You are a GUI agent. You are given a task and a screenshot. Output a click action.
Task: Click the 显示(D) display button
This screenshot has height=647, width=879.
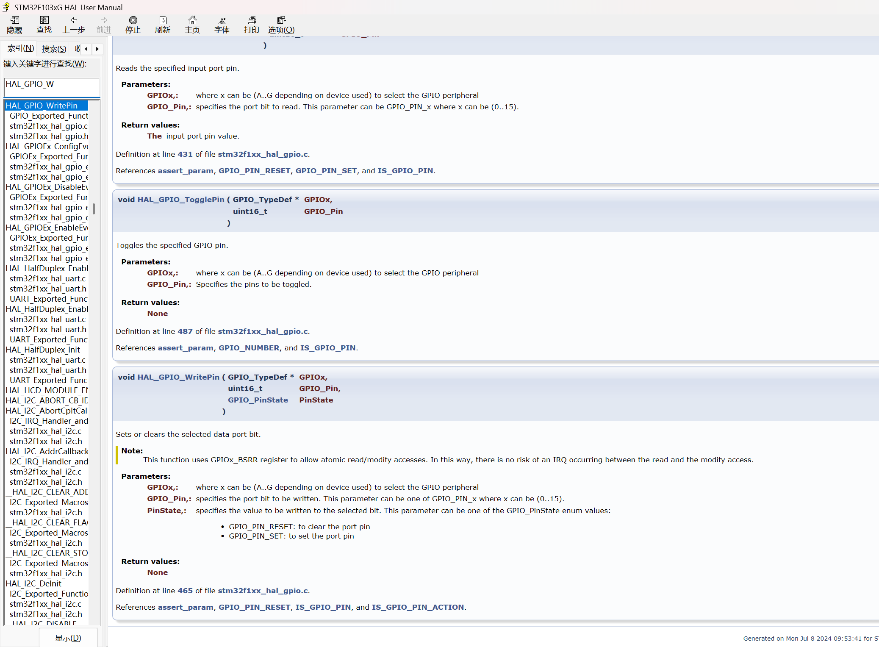[68, 638]
